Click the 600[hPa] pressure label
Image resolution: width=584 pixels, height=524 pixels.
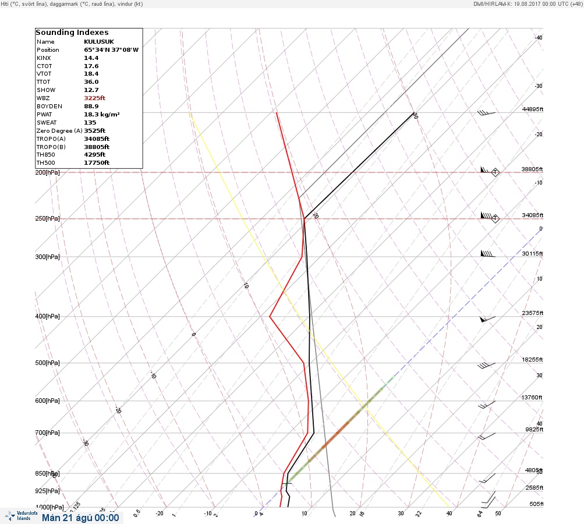47,401
